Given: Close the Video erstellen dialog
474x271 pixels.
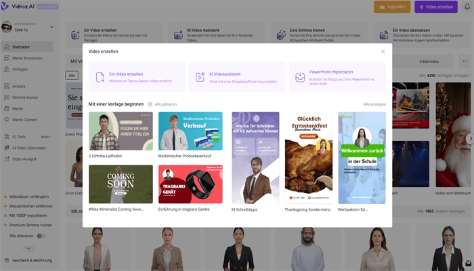Looking at the screenshot, I should point(383,51).
